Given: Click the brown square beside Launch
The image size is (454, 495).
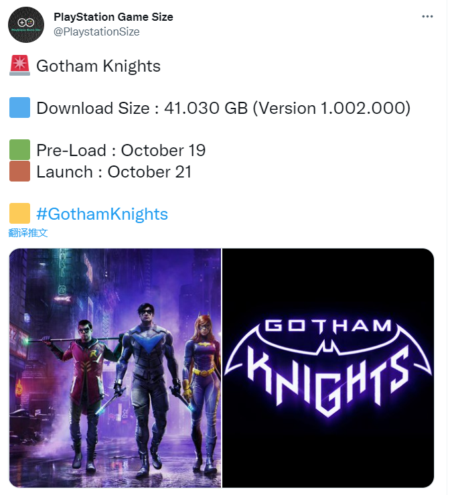Looking at the screenshot, I should [x=20, y=171].
